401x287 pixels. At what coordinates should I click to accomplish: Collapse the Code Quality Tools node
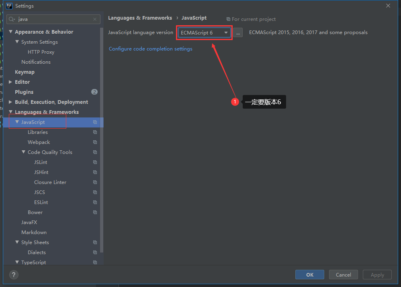(23, 152)
